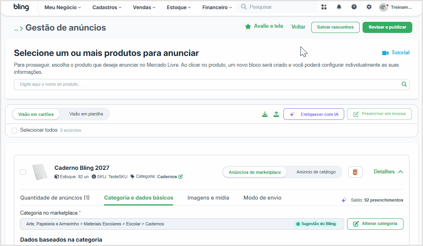Click the sparkle icon beside Saldo

tap(344, 200)
